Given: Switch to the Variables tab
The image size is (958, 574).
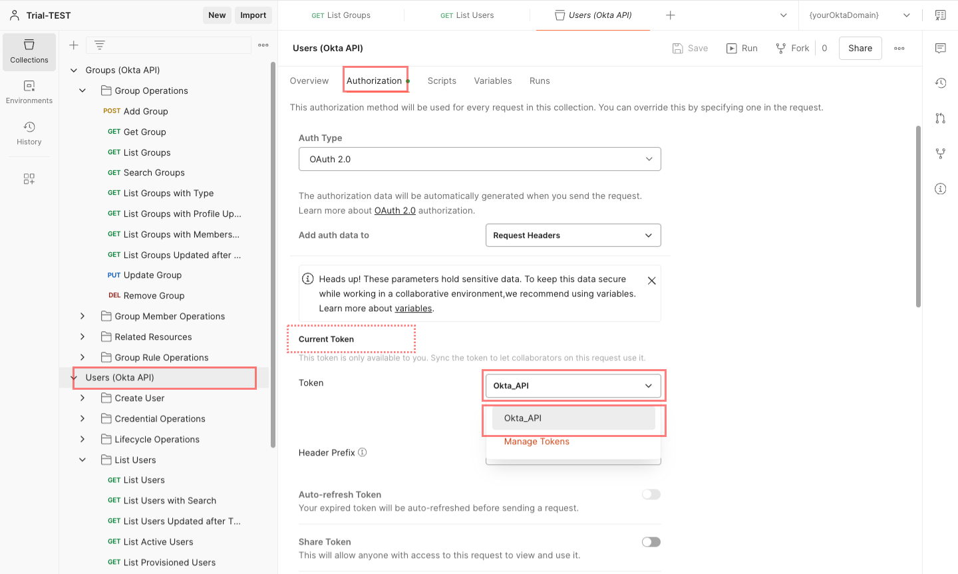Looking at the screenshot, I should (x=492, y=81).
